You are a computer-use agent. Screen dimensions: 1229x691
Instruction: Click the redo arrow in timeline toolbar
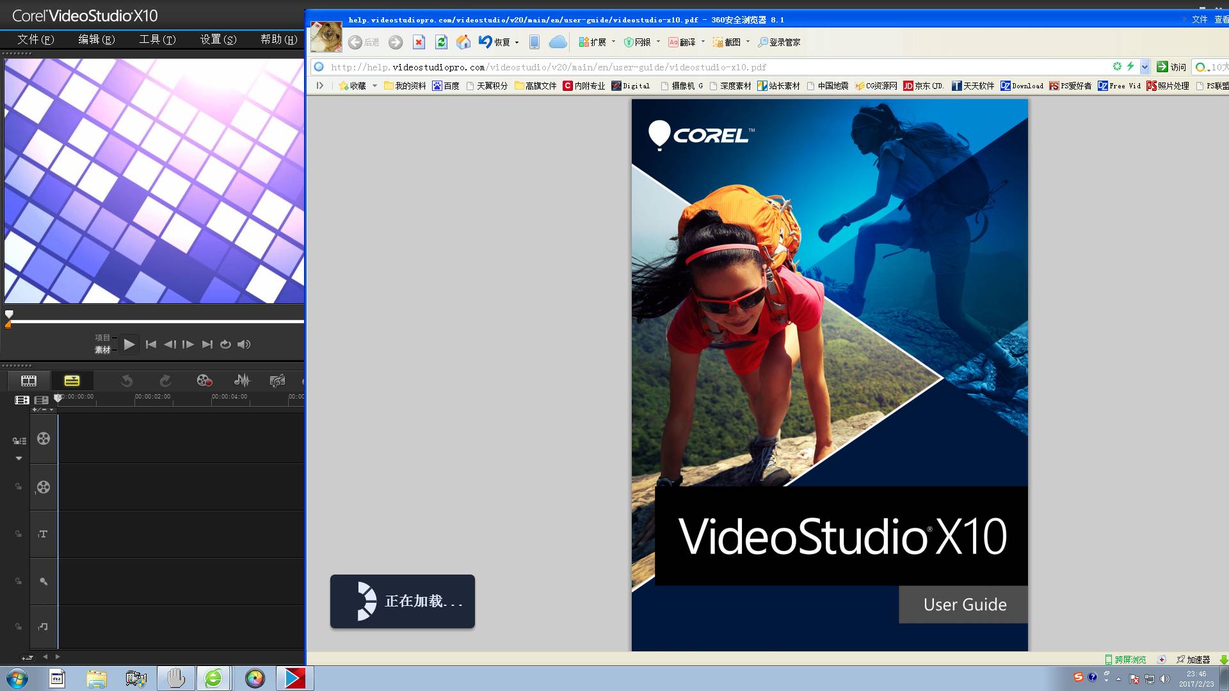(165, 381)
